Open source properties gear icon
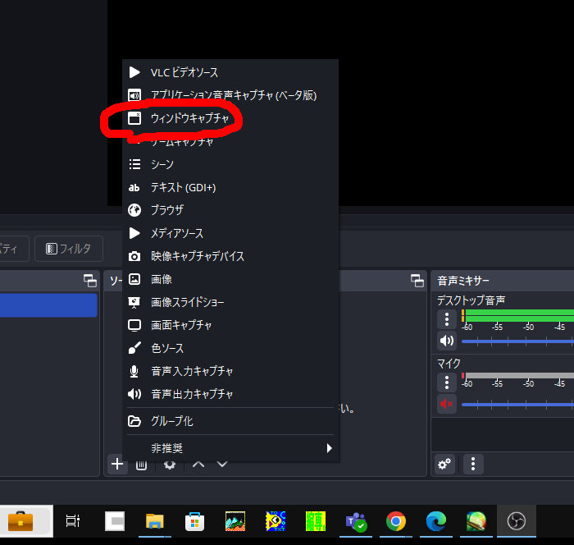Viewport: 574px width, 545px height. 170,465
